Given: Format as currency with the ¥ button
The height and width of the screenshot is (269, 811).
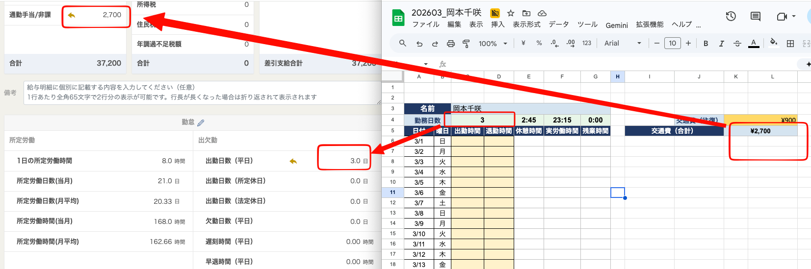Looking at the screenshot, I should coord(523,43).
